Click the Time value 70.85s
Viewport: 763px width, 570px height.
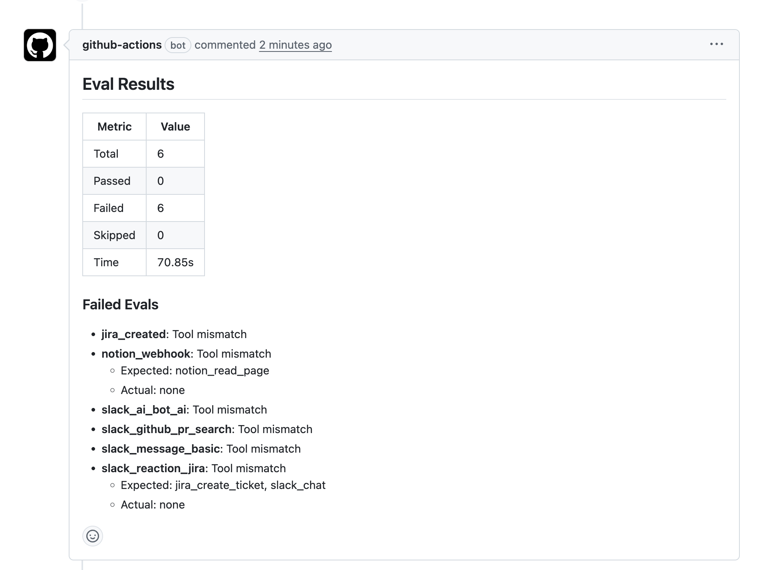tap(175, 262)
